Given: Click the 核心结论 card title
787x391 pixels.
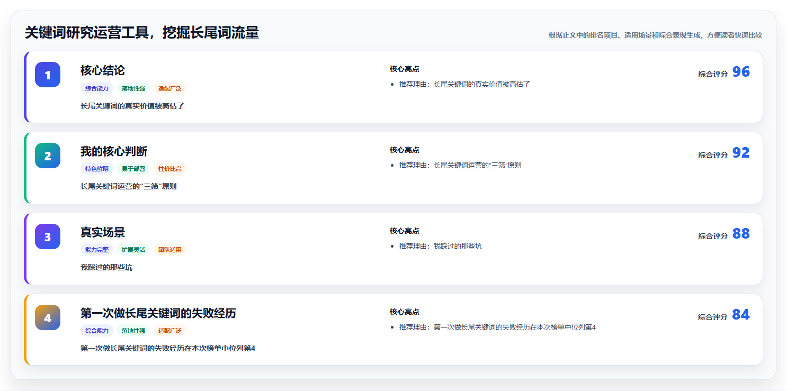Looking at the screenshot, I should (x=103, y=70).
